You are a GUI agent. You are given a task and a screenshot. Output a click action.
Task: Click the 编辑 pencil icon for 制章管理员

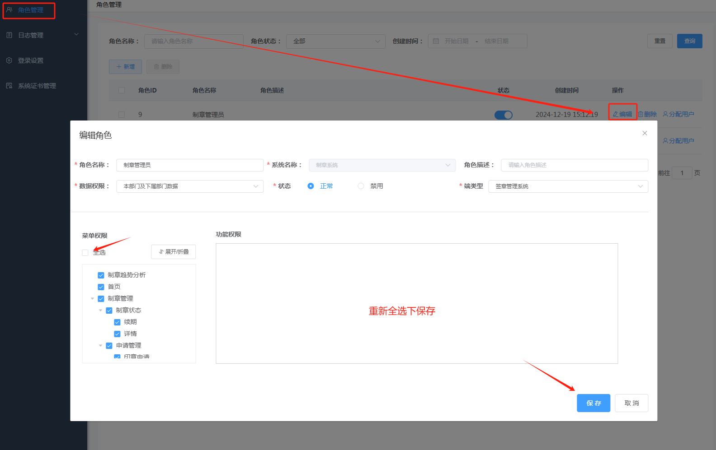[x=615, y=114]
